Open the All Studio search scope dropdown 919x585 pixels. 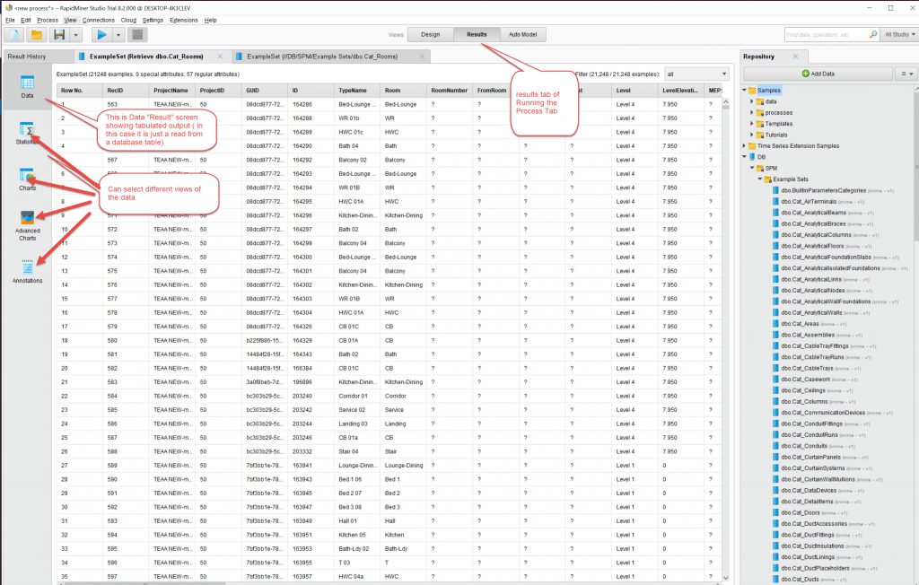click(x=898, y=35)
